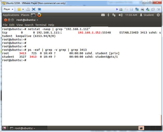Open the Player dropdown menu
163x132 pixels.
click(x=8, y=9)
